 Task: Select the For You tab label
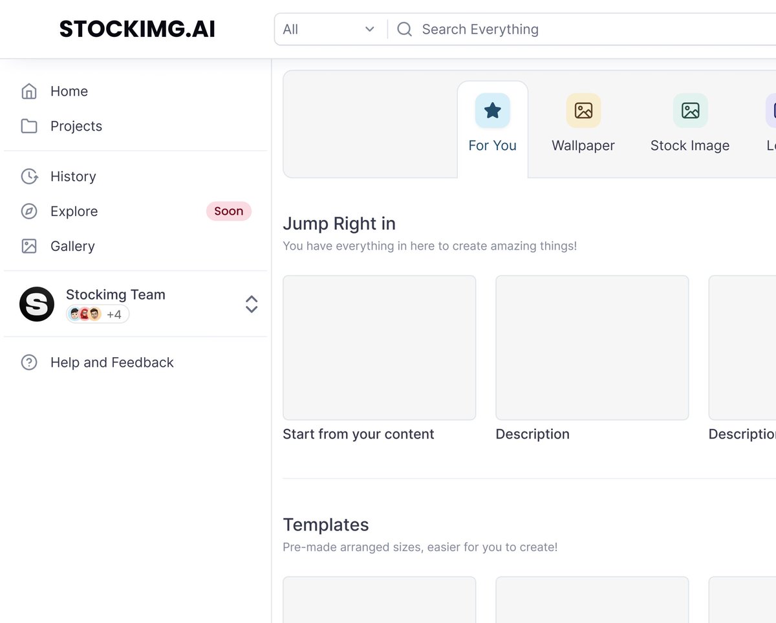(493, 146)
